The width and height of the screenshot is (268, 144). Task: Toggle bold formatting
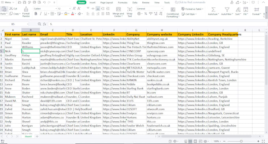tap(36, 14)
